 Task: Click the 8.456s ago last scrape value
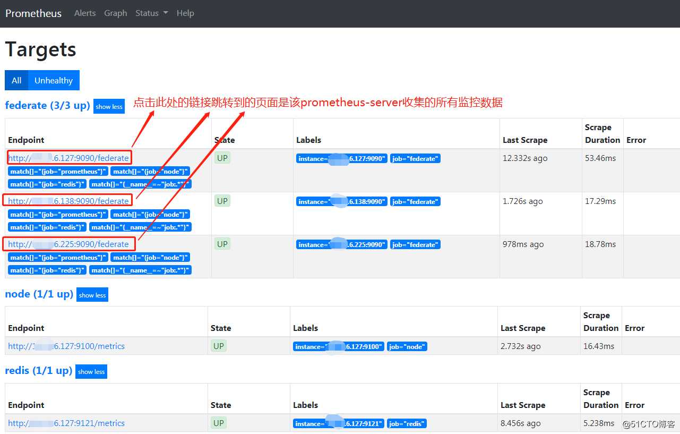tap(521, 423)
